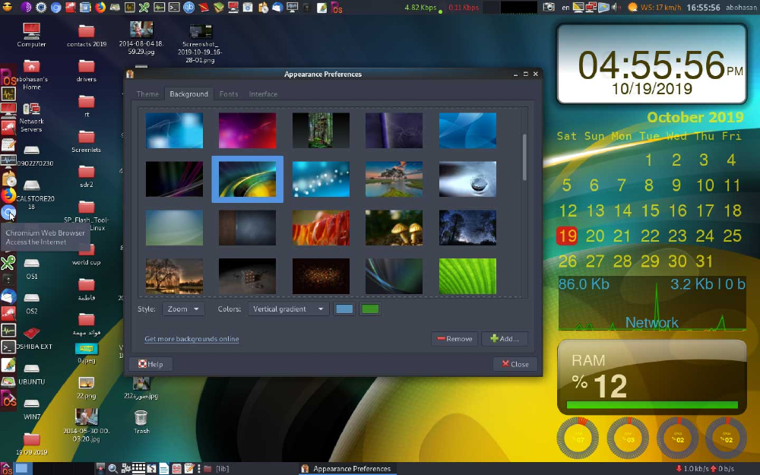This screenshot has width=760, height=475.
Task: Switch to the Fonts tab
Action: (x=228, y=94)
